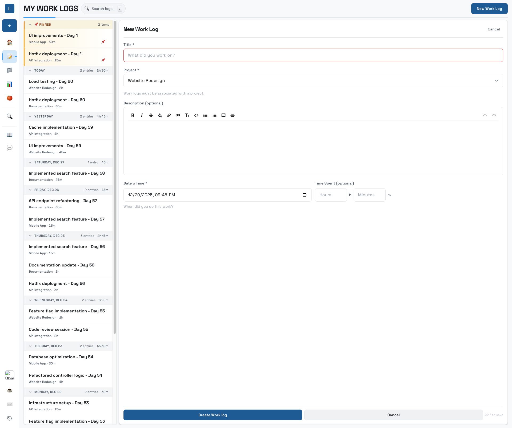Open search via the magnifying glass sidebar icon
This screenshot has height=428, width=512.
point(10,117)
